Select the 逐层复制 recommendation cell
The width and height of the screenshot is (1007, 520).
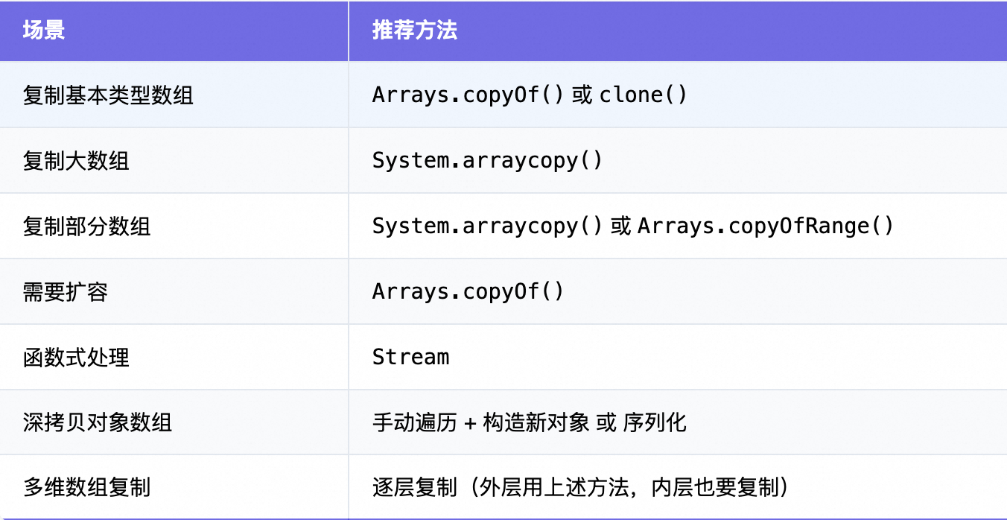(x=678, y=487)
